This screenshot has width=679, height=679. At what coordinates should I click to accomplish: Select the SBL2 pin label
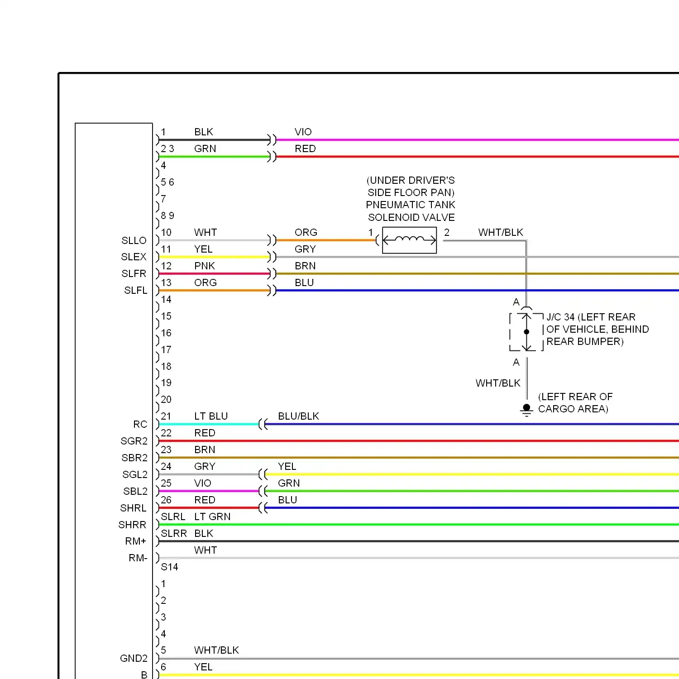coord(135,491)
